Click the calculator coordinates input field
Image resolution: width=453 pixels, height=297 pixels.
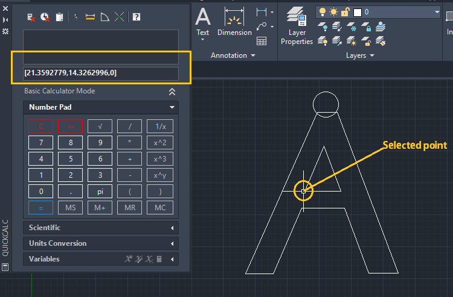(100, 73)
